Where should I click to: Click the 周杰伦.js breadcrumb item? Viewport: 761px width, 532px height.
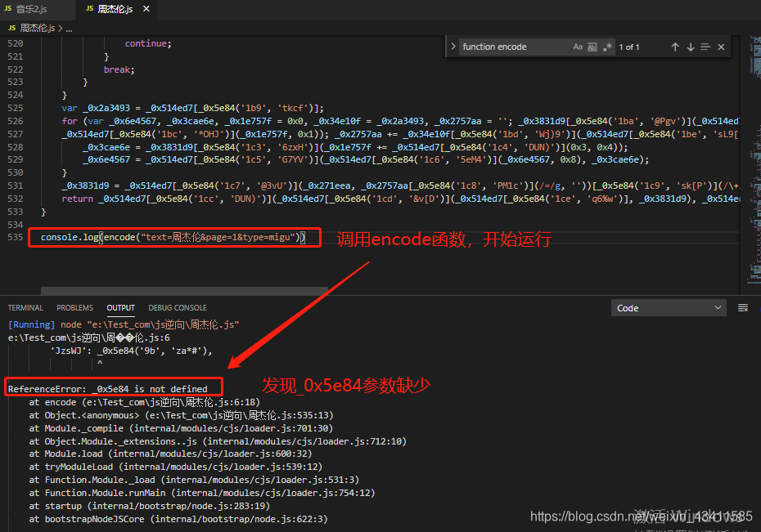pyautogui.click(x=37, y=28)
